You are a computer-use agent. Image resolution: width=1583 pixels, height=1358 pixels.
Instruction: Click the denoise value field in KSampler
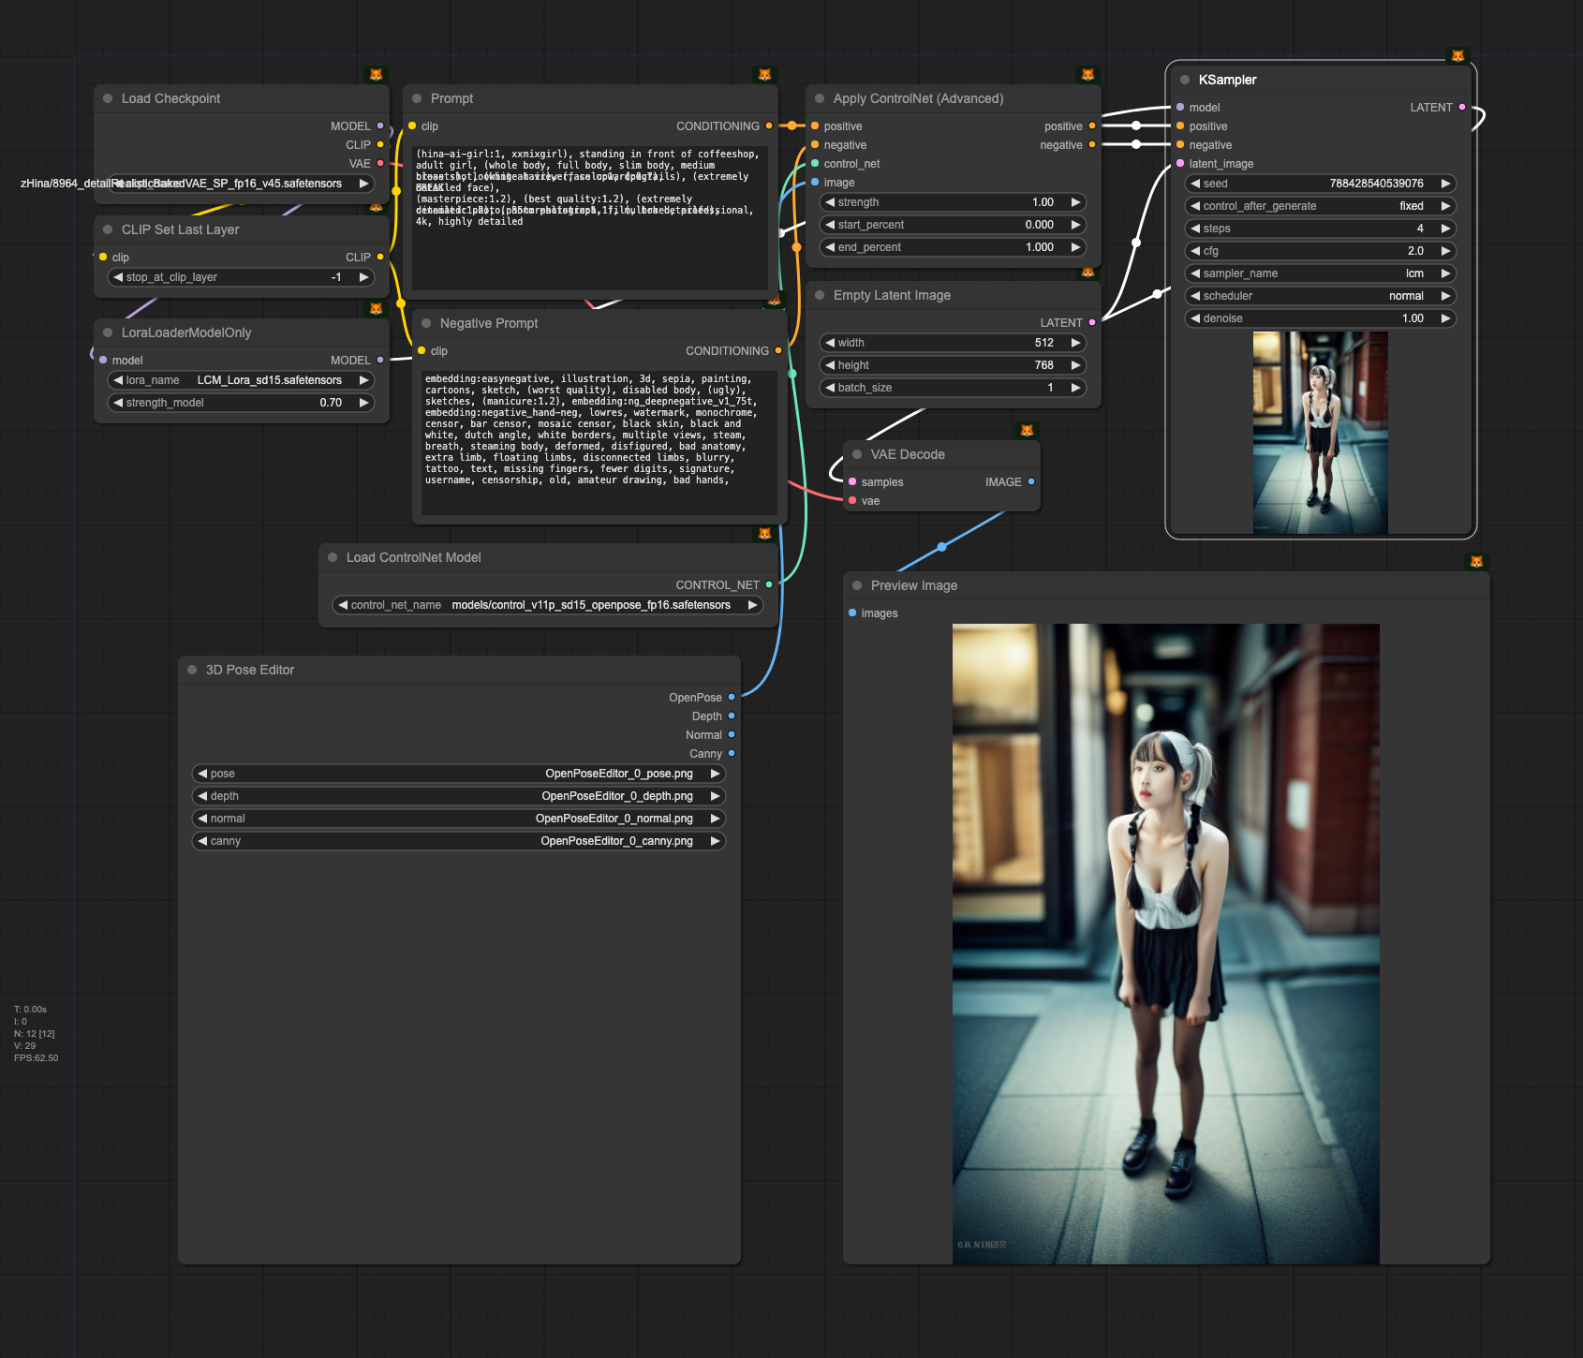(1321, 318)
